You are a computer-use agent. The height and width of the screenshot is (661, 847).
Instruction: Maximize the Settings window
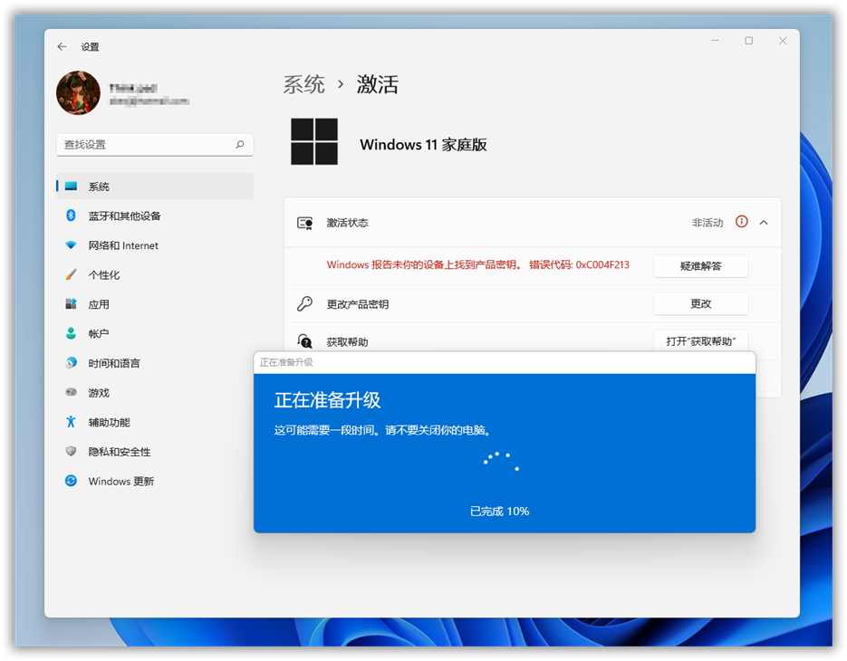[748, 41]
